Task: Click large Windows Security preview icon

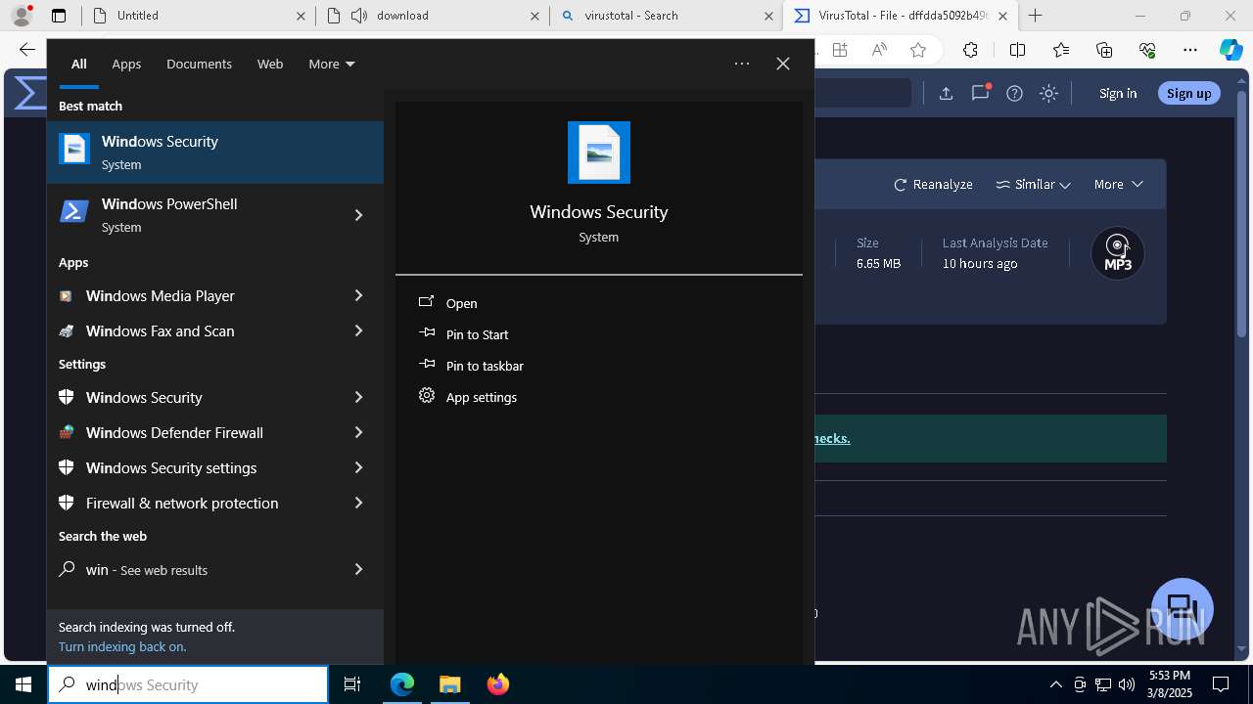Action: click(599, 153)
